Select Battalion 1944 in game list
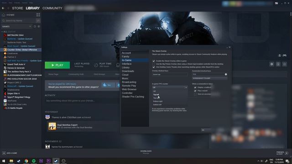 tap(15, 35)
